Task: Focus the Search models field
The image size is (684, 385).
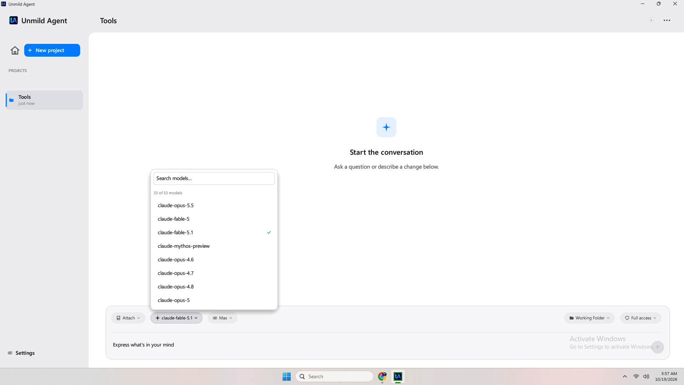Action: point(214,178)
